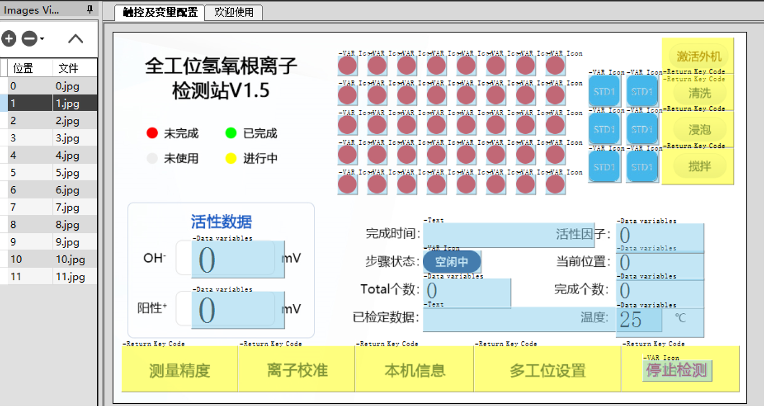The height and width of the screenshot is (406, 764).
Task: Click the add (+) icon in Images Viewer
Action: click(9, 38)
